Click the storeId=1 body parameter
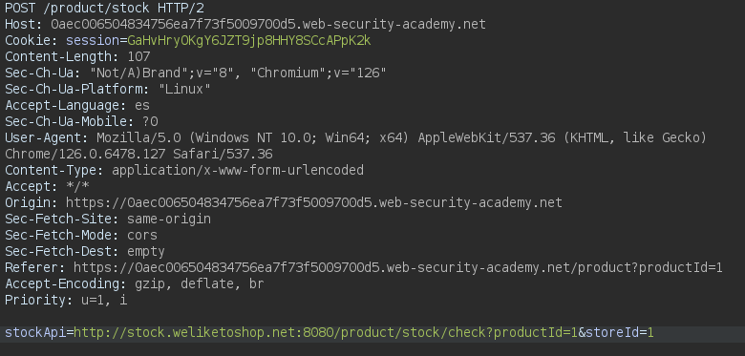745x356 pixels. click(x=620, y=332)
